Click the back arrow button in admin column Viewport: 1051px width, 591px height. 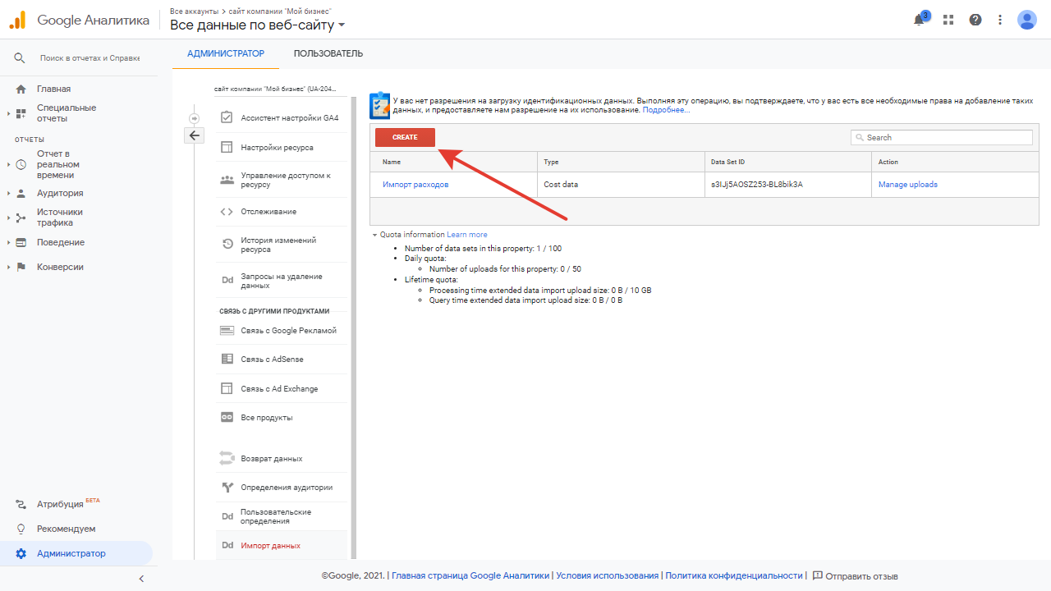point(194,135)
